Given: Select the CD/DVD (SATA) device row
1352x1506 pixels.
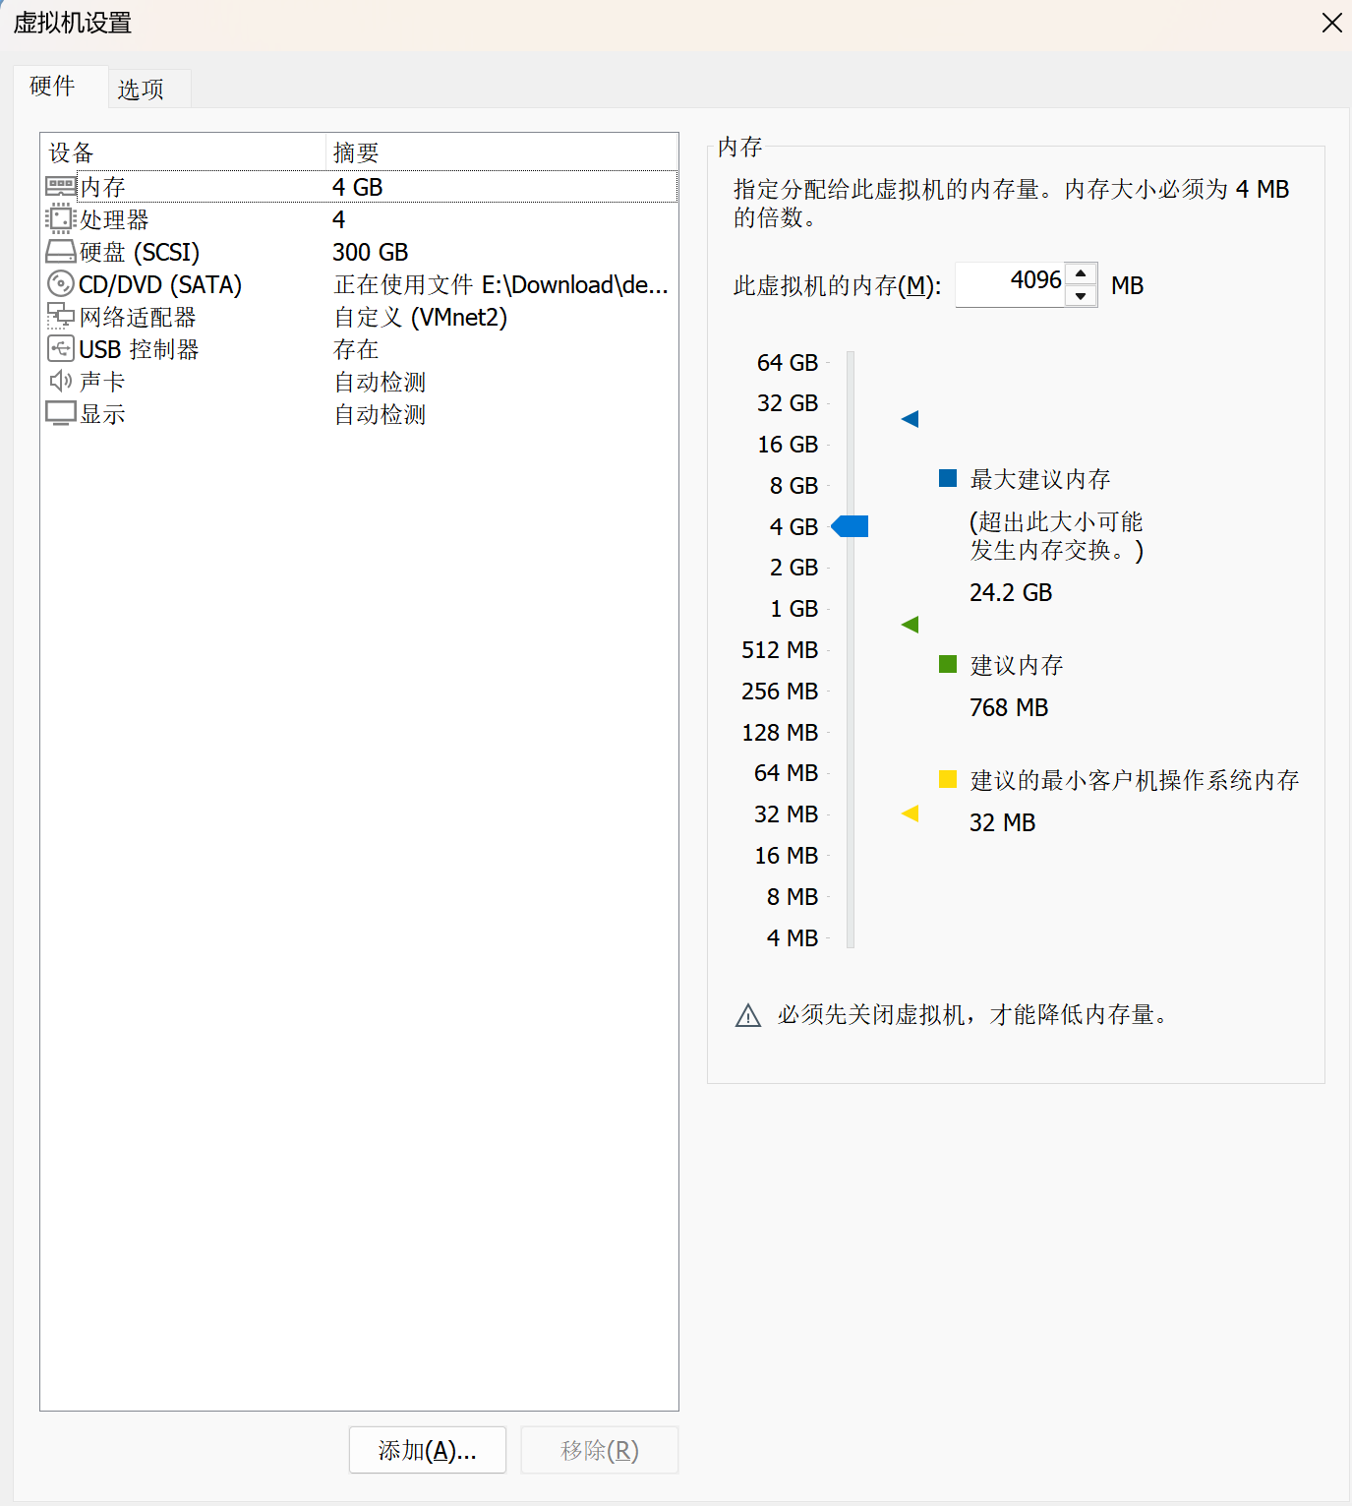Looking at the screenshot, I should [360, 284].
